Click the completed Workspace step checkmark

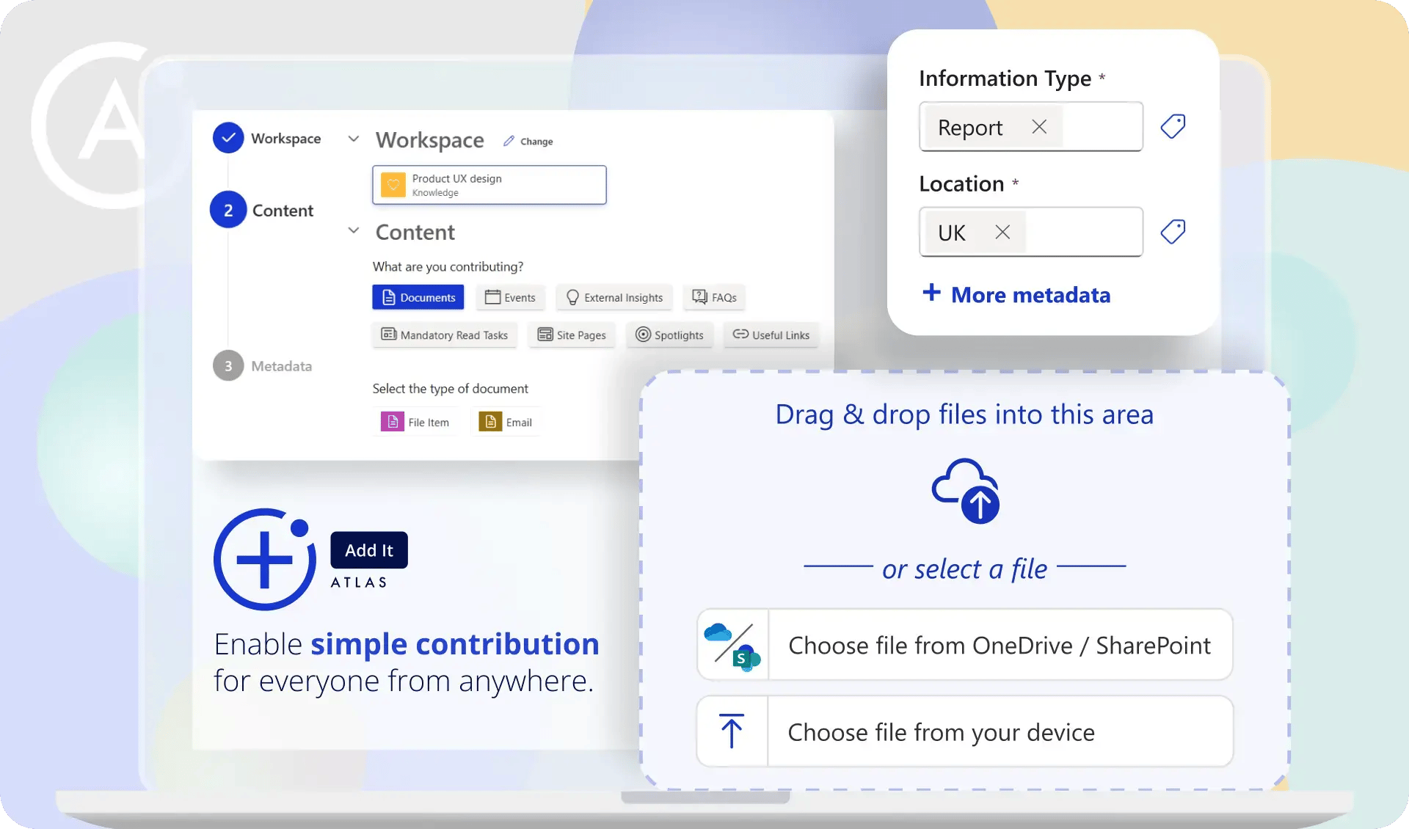228,138
